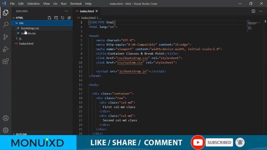Click the minimap code overview
267x150 pixels.
[254, 26]
